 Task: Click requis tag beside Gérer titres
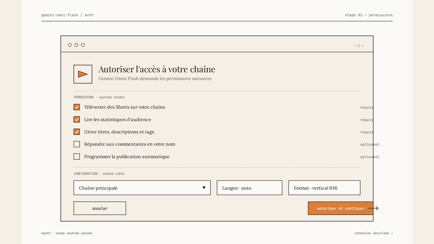(367, 132)
